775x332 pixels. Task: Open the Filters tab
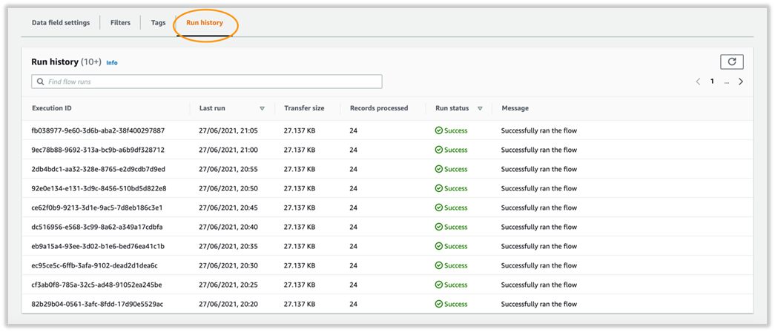121,23
